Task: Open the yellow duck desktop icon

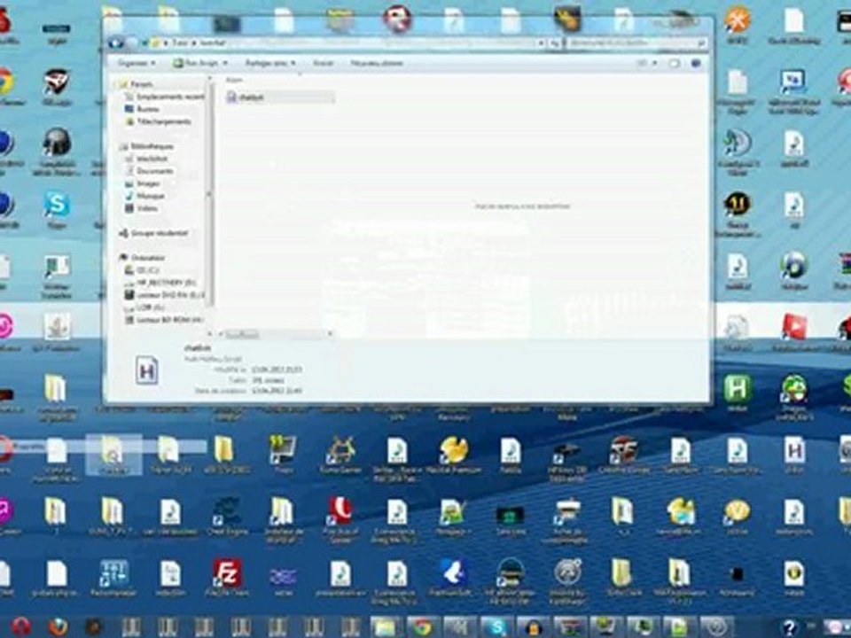Action: [454, 450]
